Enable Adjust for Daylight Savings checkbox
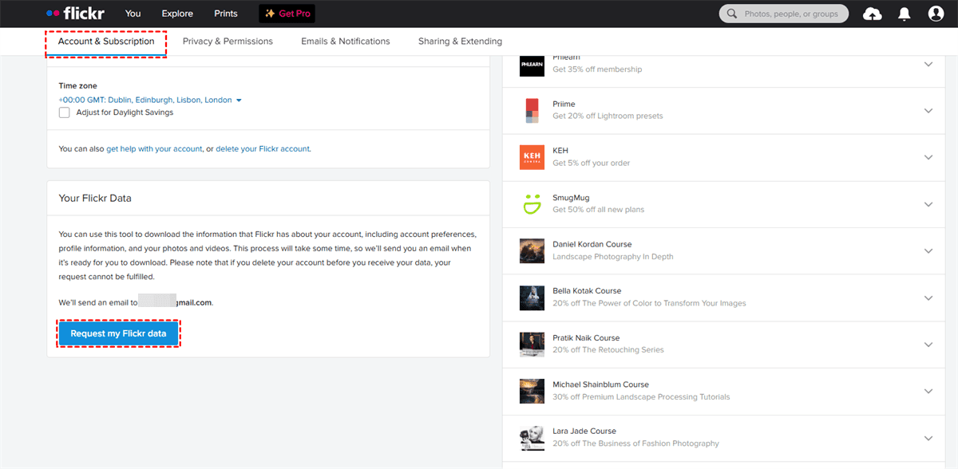Screen dimensions: 958x469 tap(64, 112)
